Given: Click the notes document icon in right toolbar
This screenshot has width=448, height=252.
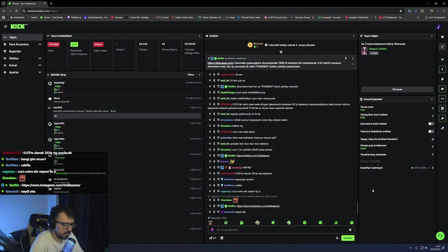Looking at the screenshot, I should (442, 79).
